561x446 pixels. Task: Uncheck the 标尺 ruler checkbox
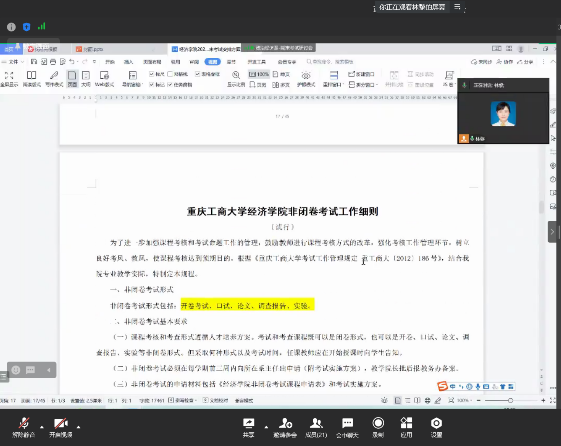coord(152,74)
